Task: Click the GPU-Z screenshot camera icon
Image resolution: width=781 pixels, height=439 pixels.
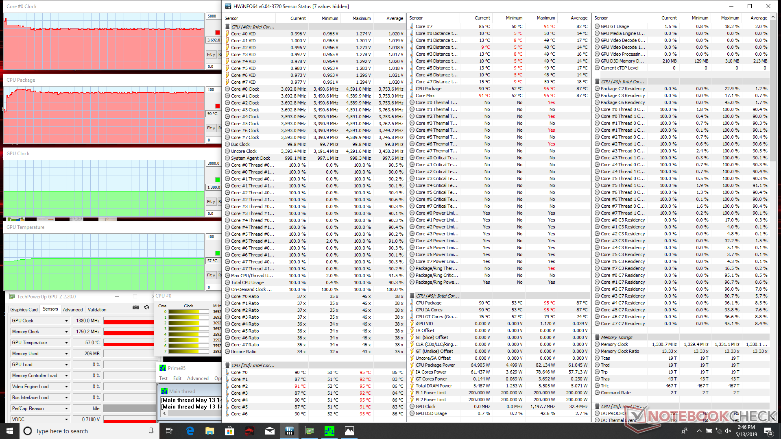Action: (136, 308)
